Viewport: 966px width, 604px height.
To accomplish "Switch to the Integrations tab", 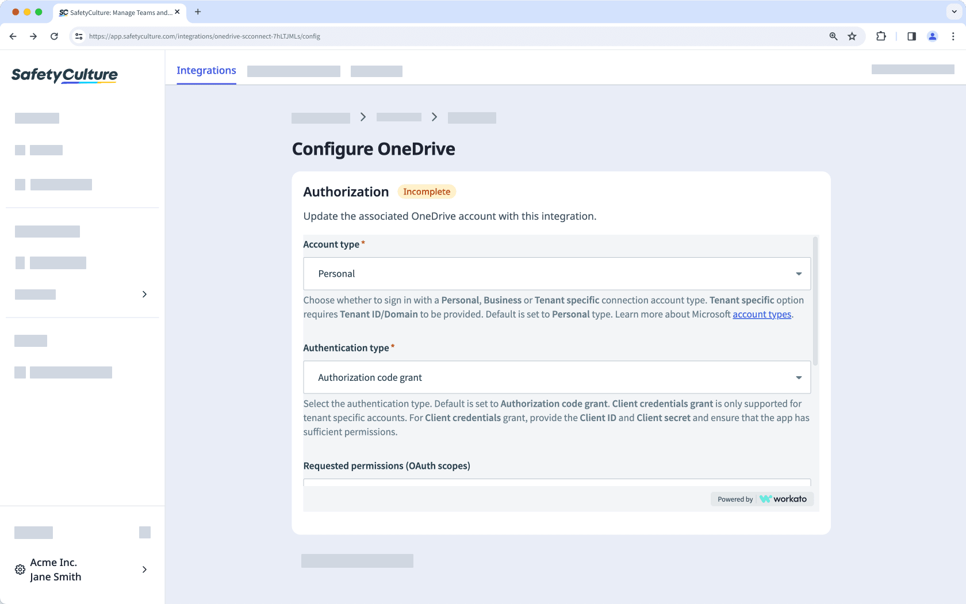I will (x=206, y=70).
